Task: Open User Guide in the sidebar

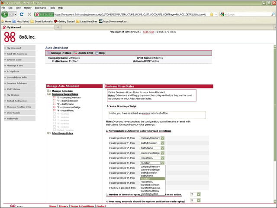Action: 19,113
